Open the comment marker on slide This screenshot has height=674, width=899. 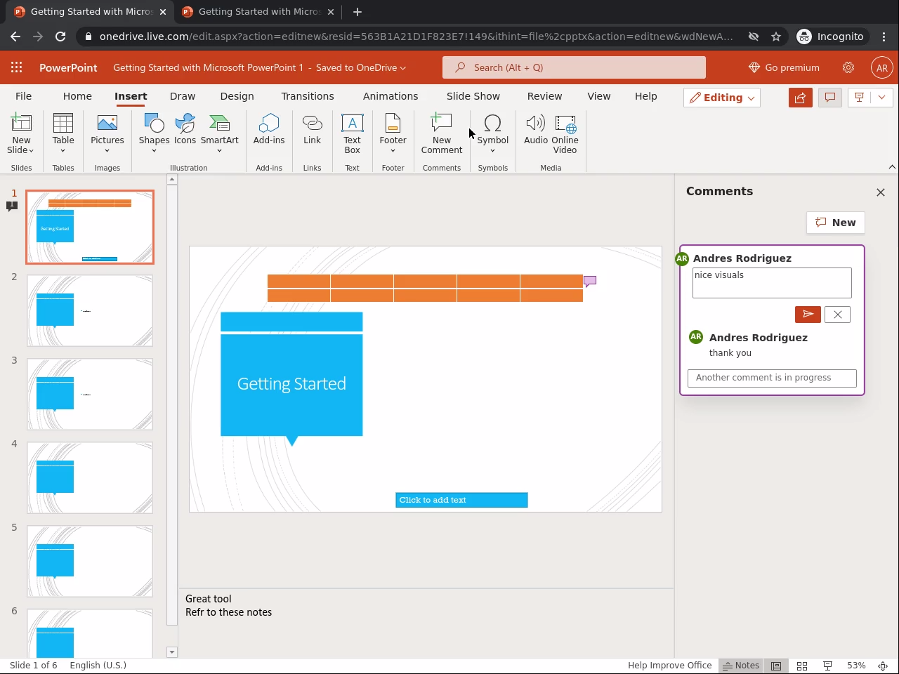coord(590,282)
